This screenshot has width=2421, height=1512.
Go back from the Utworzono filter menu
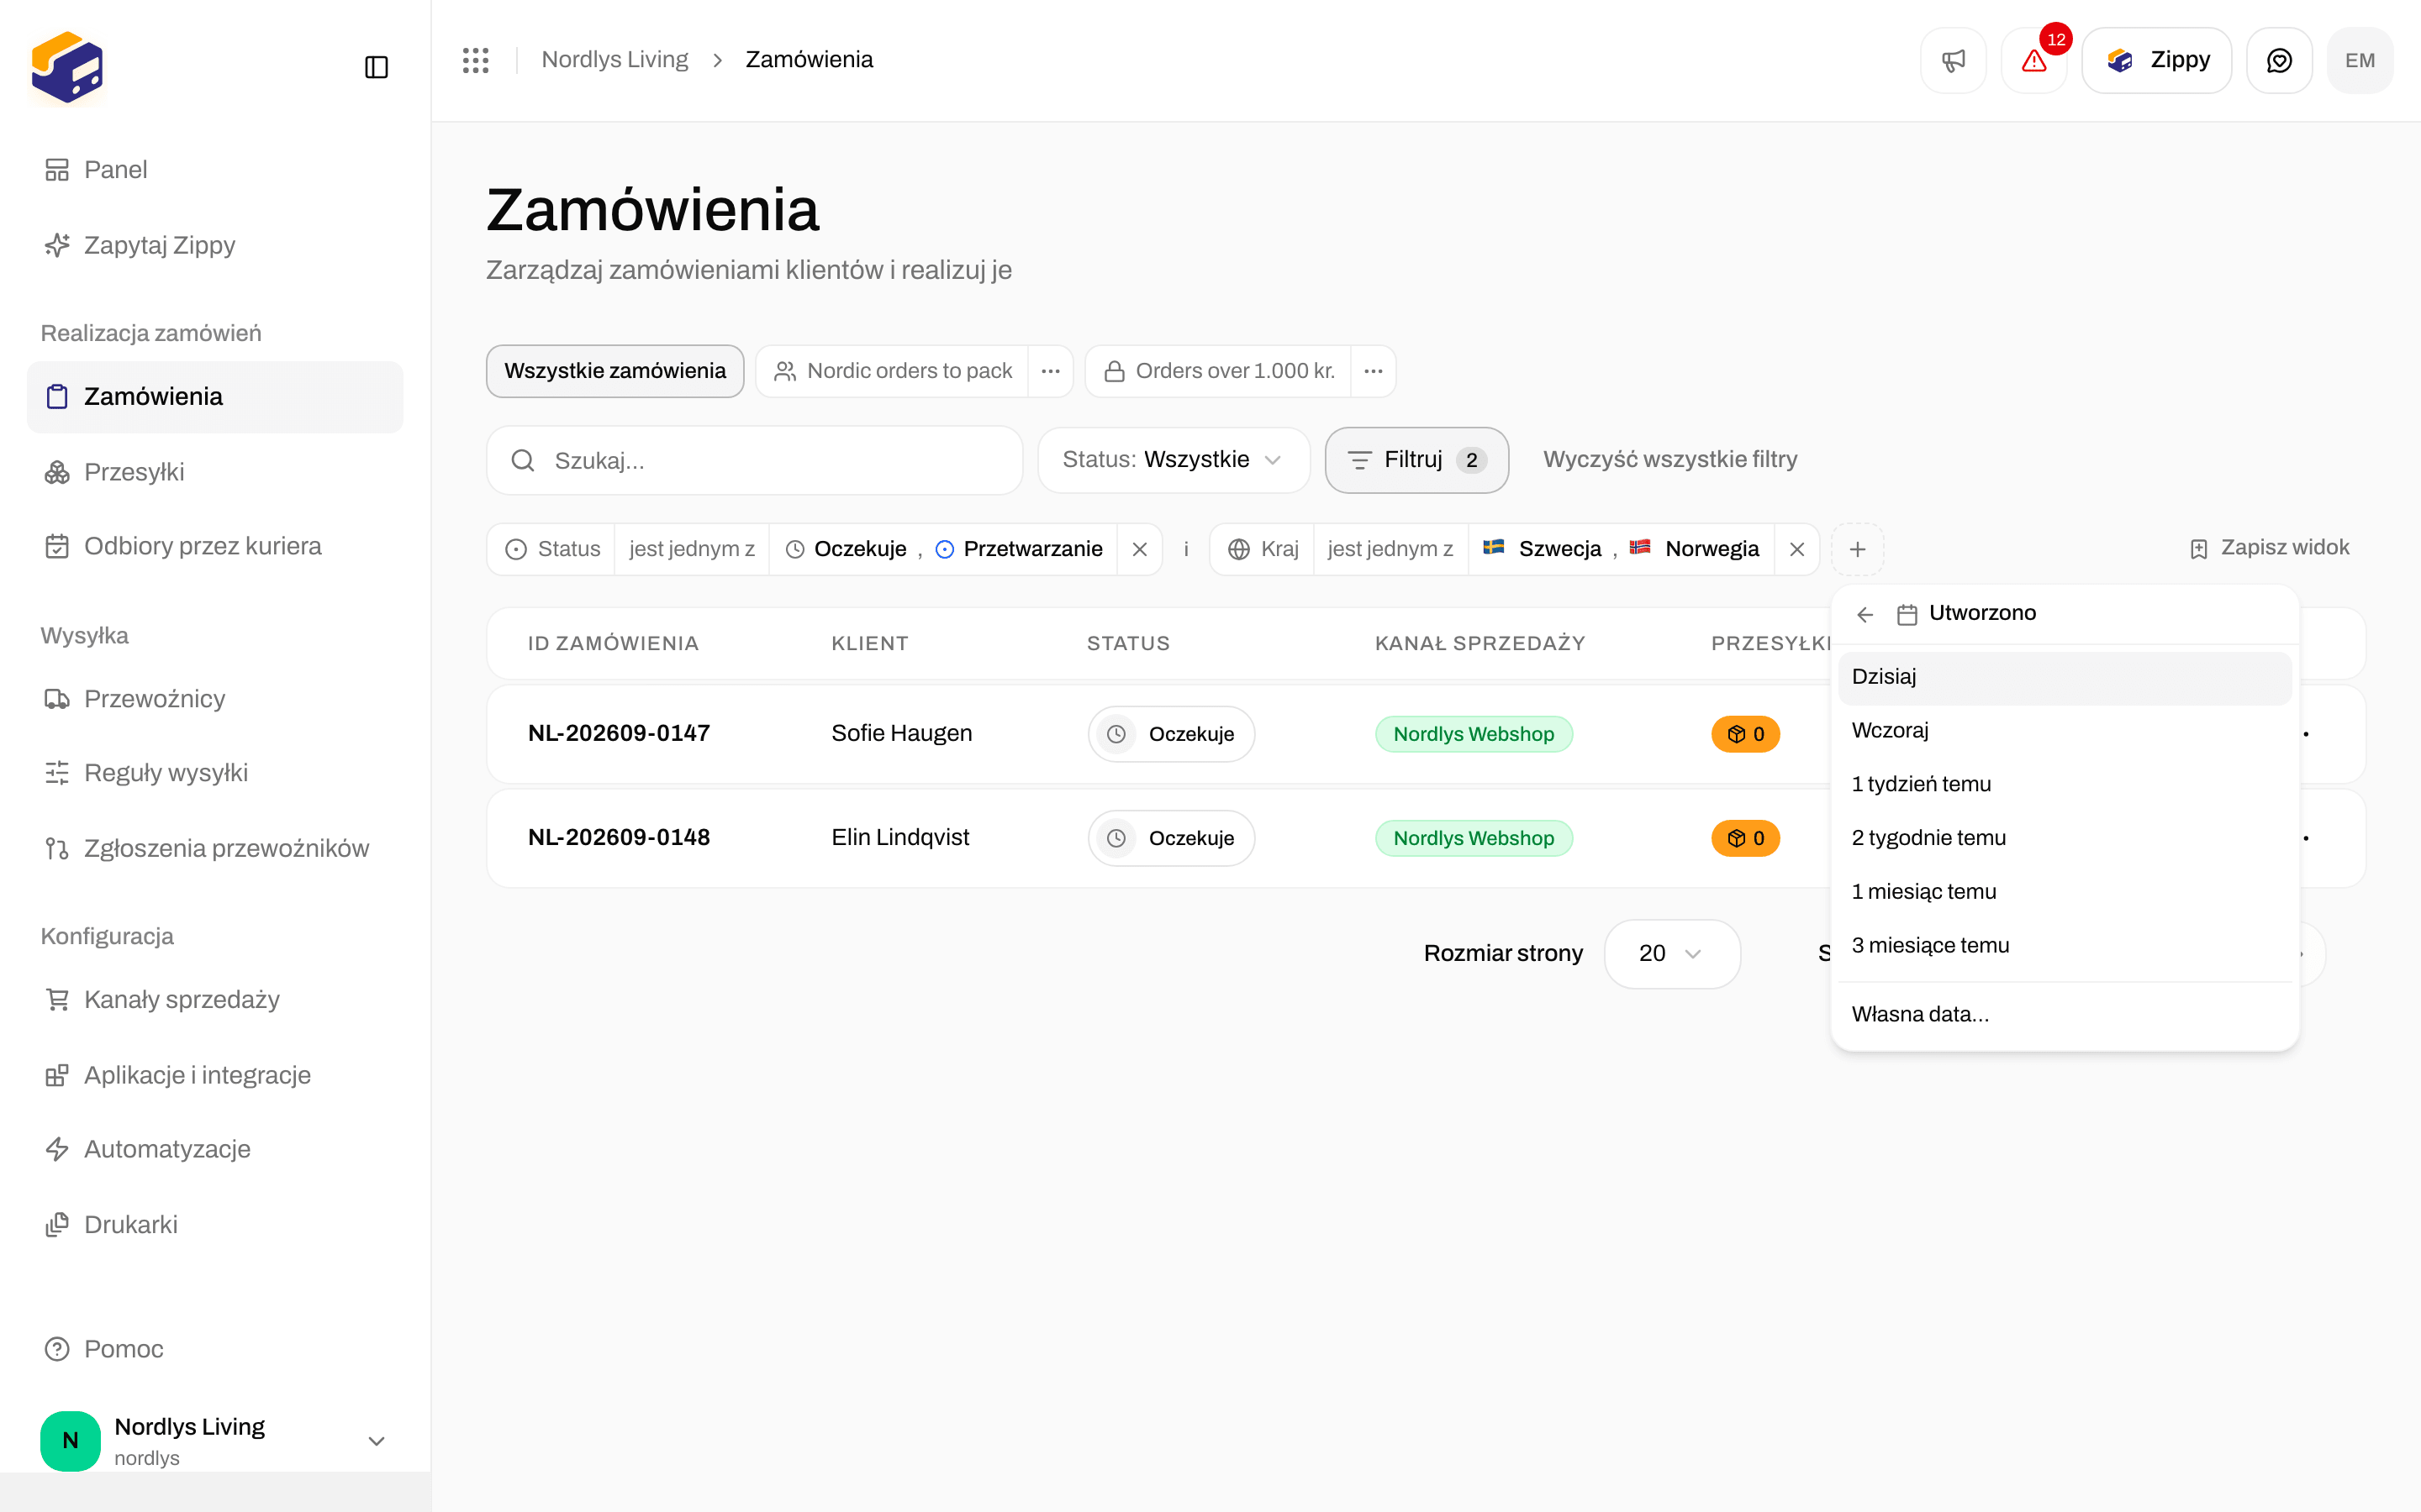pyautogui.click(x=1865, y=614)
